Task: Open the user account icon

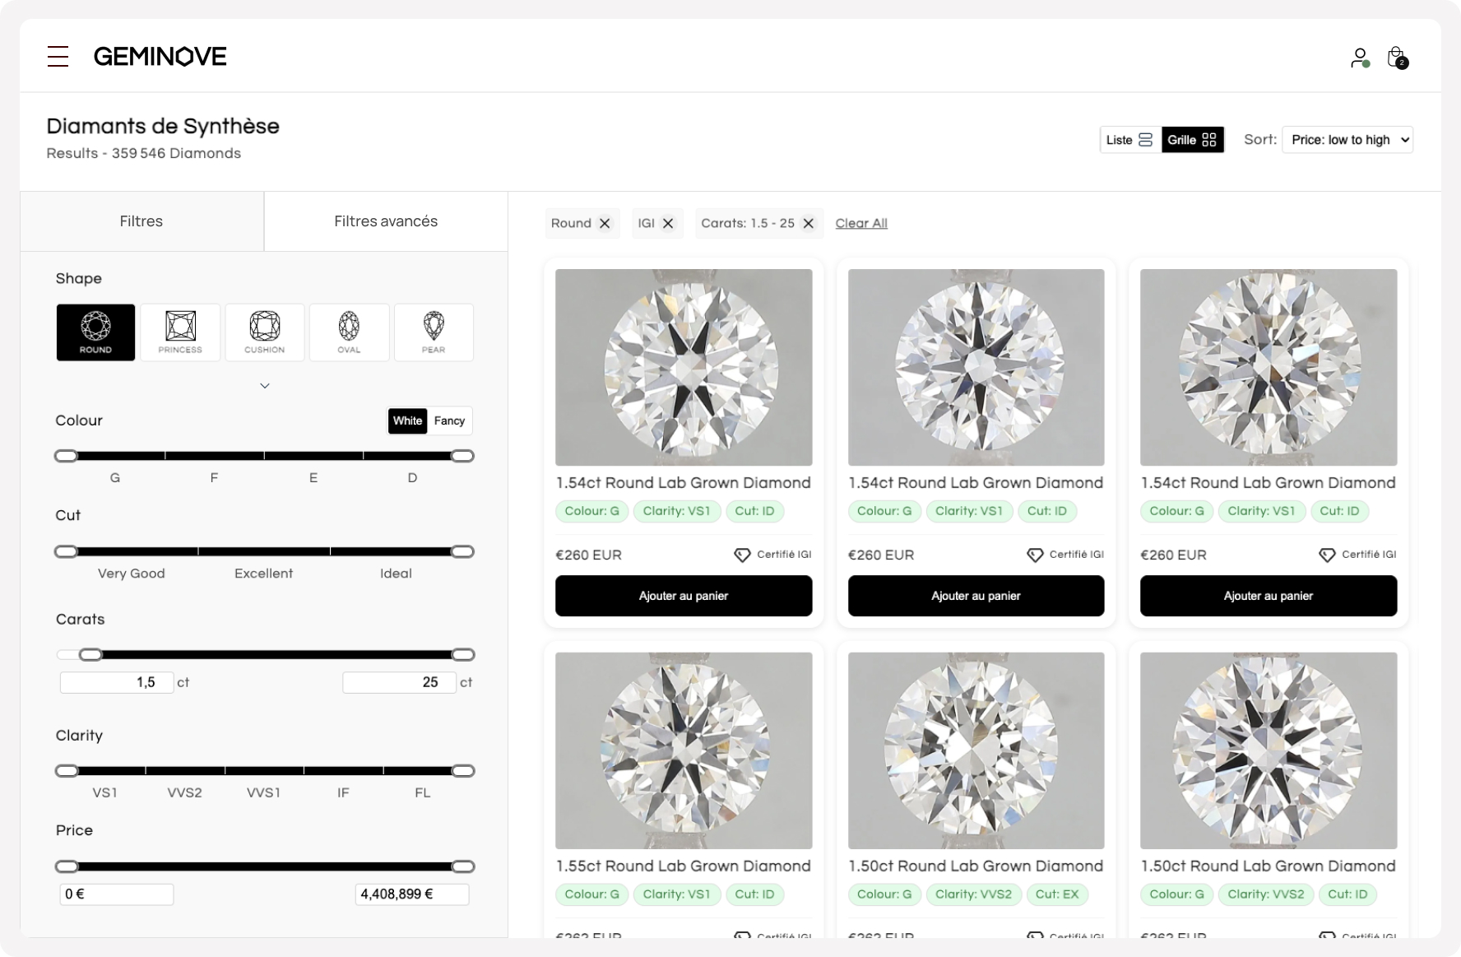Action: tap(1359, 58)
